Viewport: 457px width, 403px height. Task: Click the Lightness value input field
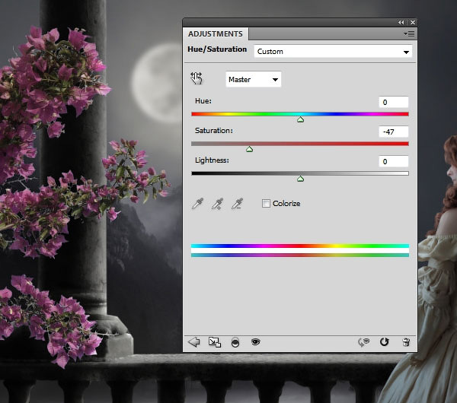(x=394, y=161)
